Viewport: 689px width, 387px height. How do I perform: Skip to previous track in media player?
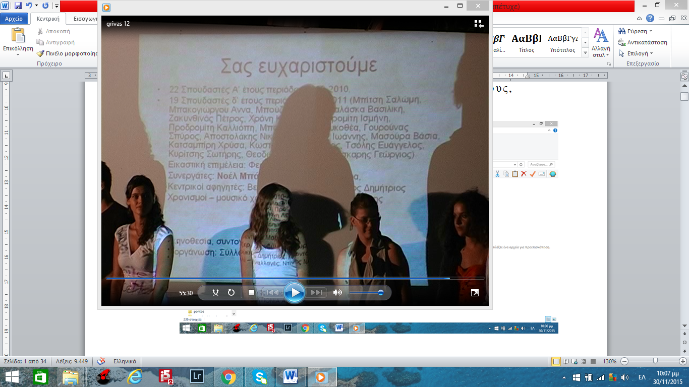[x=272, y=293]
